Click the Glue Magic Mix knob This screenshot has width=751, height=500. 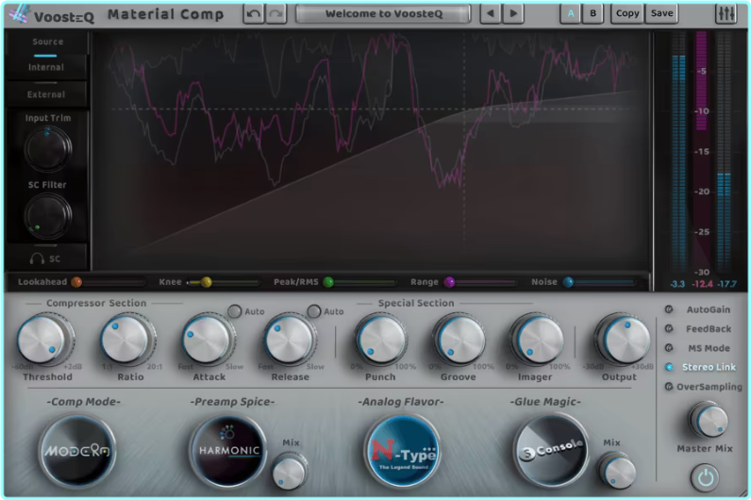click(x=617, y=472)
